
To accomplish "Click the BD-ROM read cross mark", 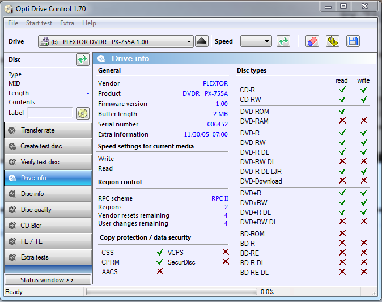I will [x=342, y=233].
